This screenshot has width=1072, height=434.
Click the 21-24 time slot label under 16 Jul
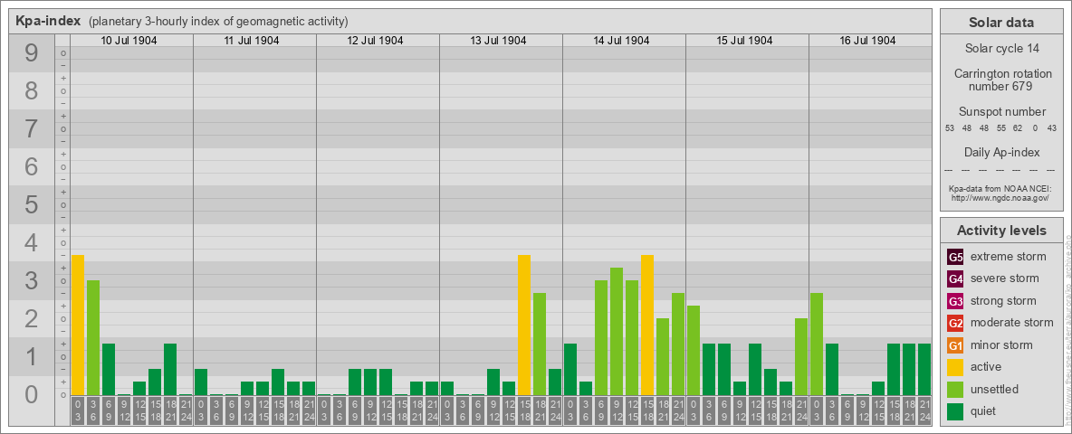[x=924, y=411]
